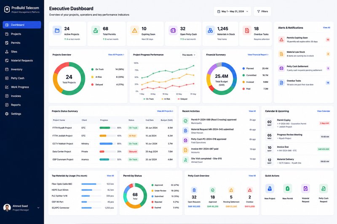Click the CCTV Makkah Project row name
337x224 pixels.
[63, 144]
